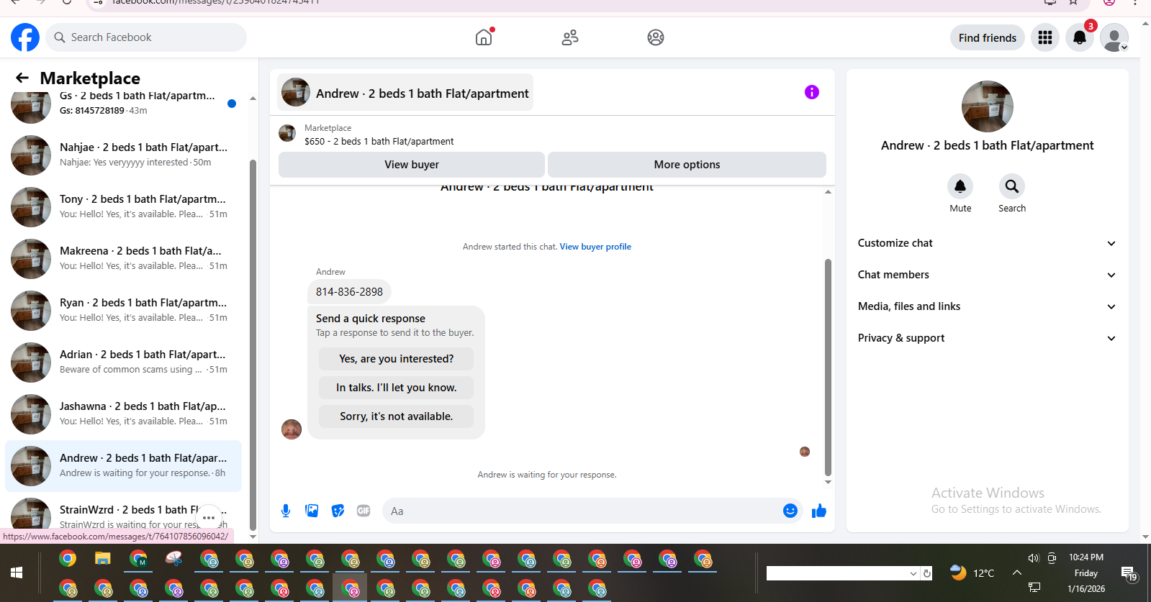
Task: Attach a photo with the image icon
Action: pos(312,511)
